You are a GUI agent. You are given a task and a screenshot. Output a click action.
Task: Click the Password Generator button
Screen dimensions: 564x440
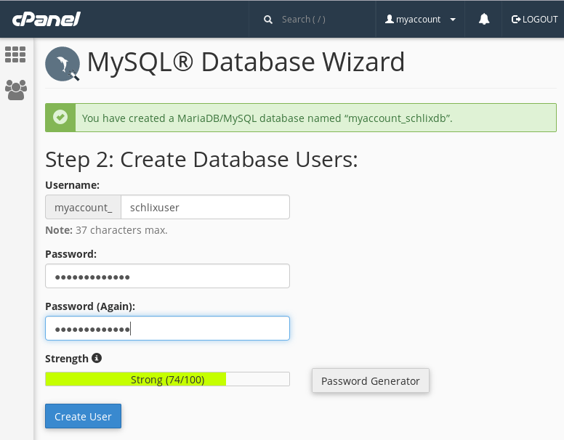point(371,380)
